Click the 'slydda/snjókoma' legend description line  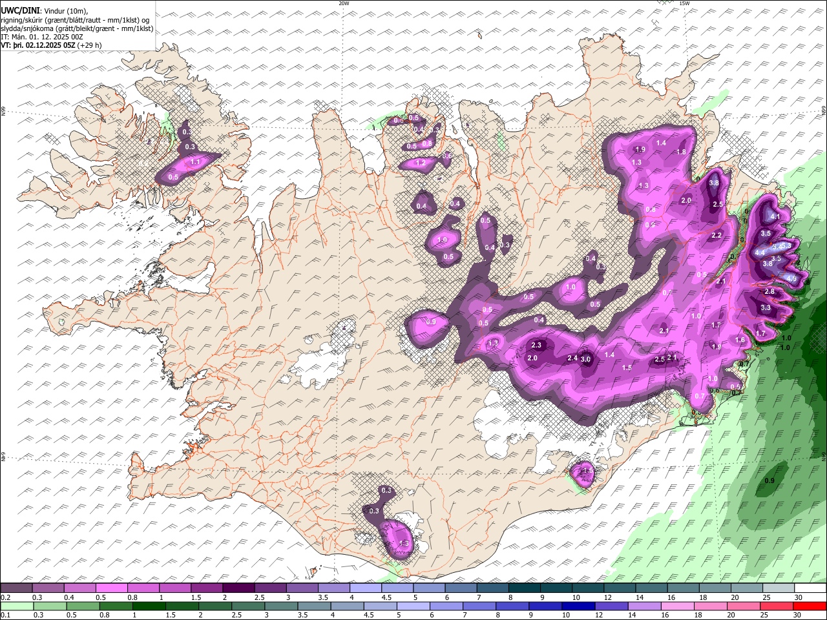click(77, 28)
